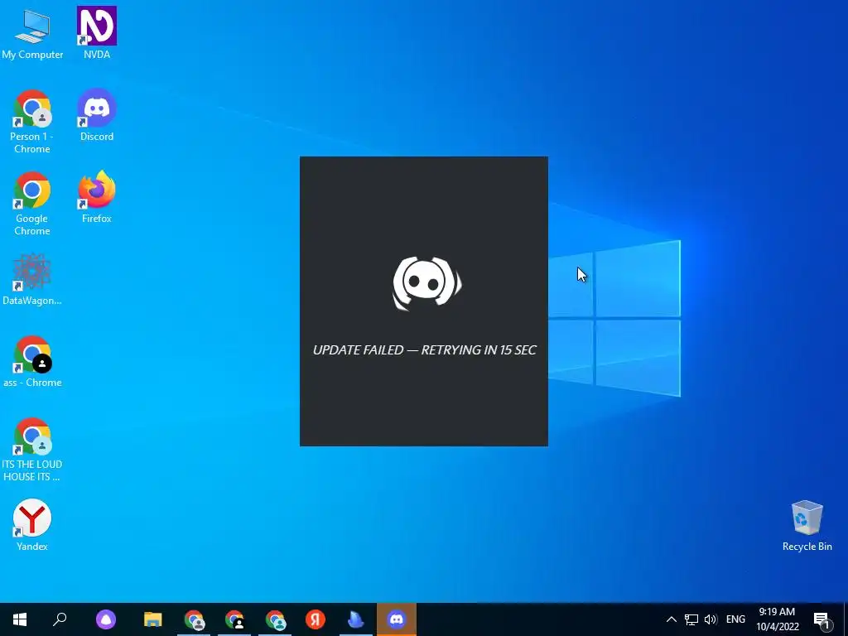This screenshot has height=636, width=848.
Task: Open first Chrome profile taskbar icon
Action: (194, 619)
